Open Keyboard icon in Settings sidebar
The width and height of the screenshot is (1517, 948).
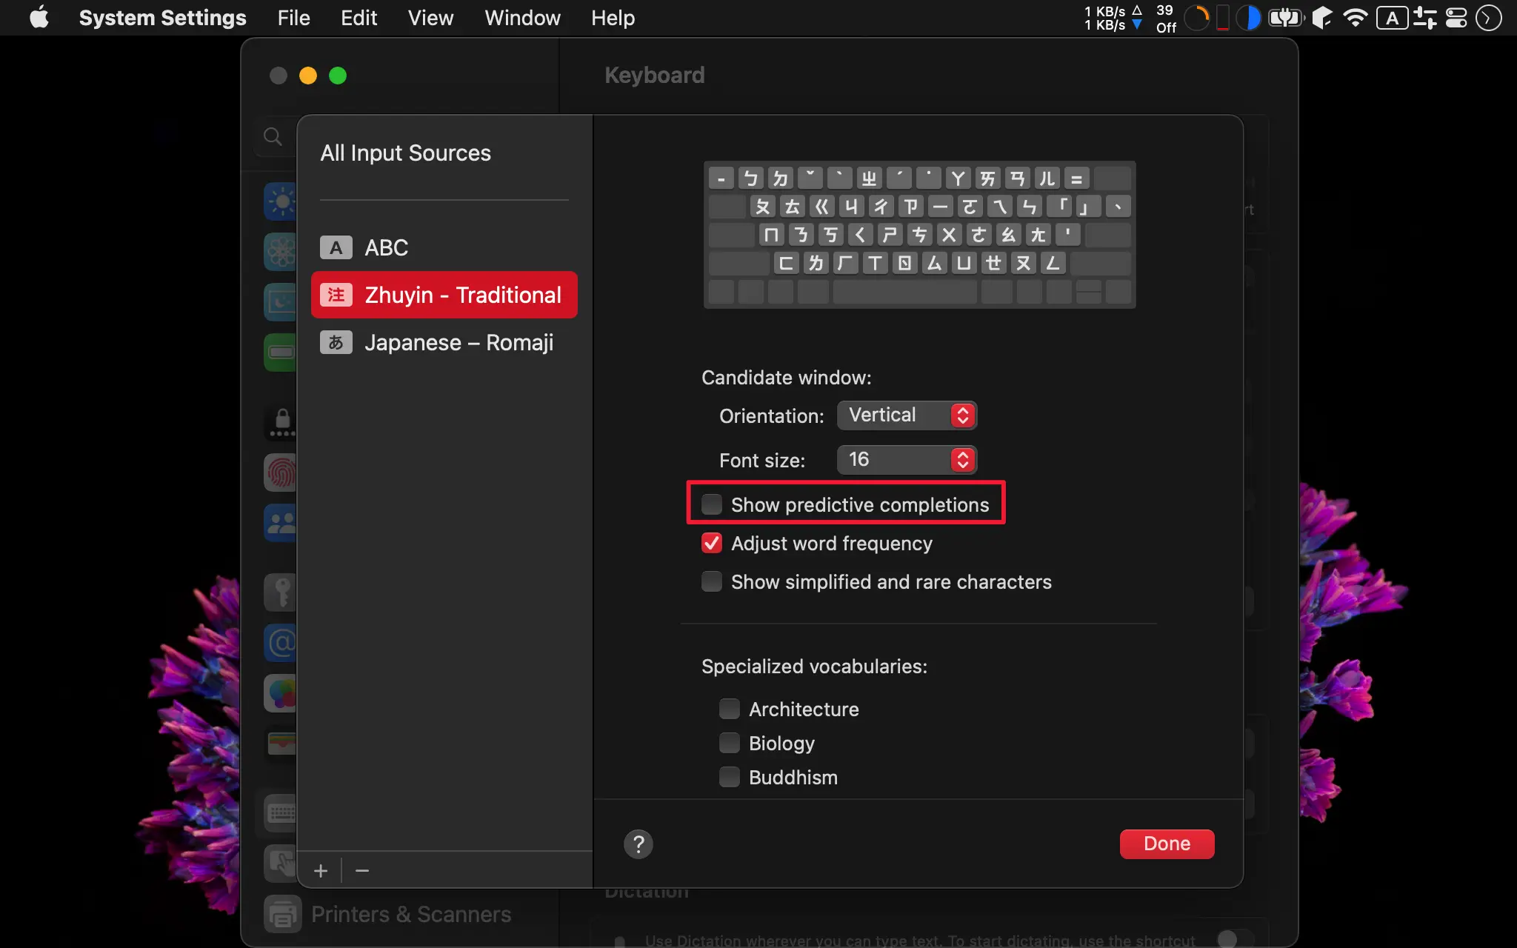(x=281, y=813)
